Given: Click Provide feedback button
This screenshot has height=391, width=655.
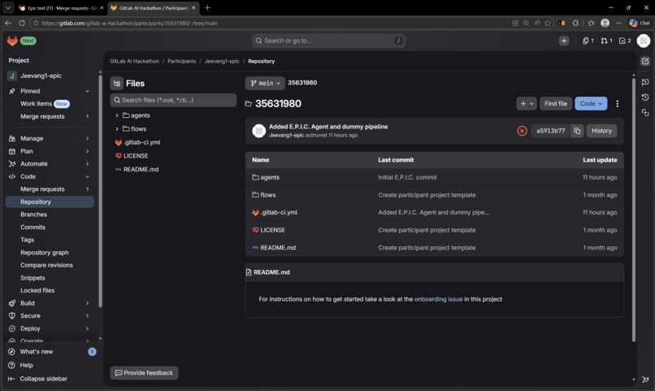Looking at the screenshot, I should (x=144, y=372).
